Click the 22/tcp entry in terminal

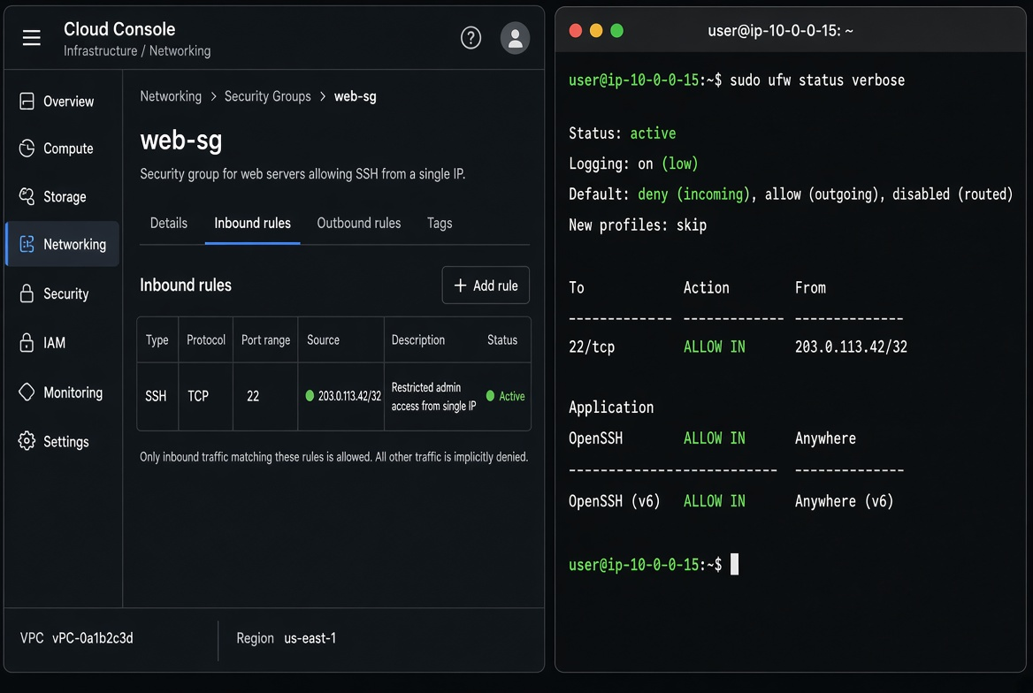592,347
